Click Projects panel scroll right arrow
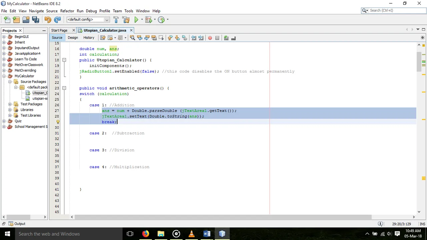Image resolution: width=427 pixels, height=240 pixels. coord(45,217)
